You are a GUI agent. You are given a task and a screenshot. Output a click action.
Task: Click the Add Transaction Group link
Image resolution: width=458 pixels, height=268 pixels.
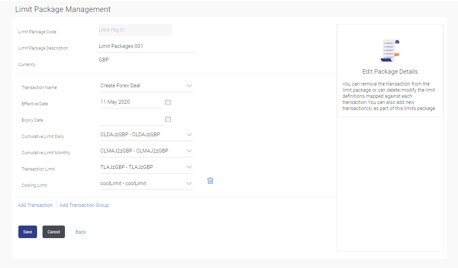[x=84, y=205]
